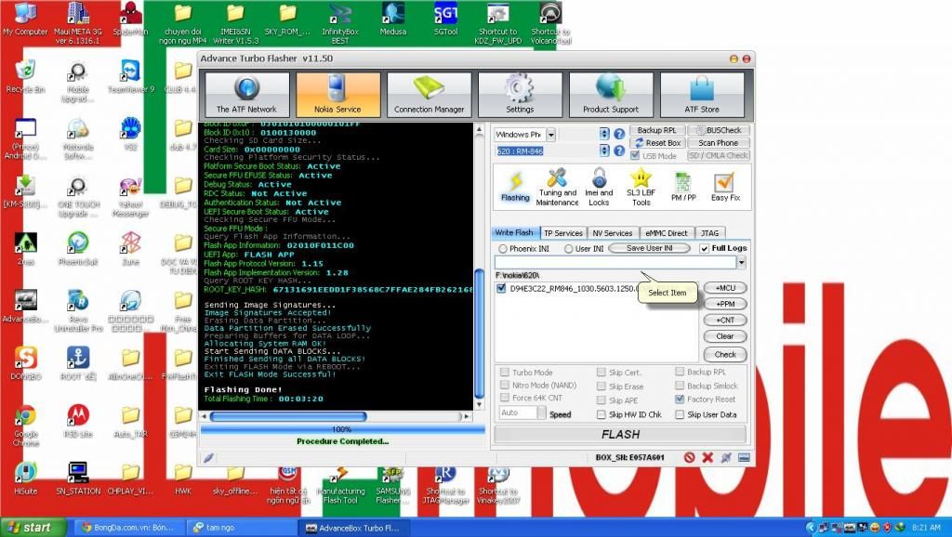Switch to Write Flash tab

click(513, 232)
